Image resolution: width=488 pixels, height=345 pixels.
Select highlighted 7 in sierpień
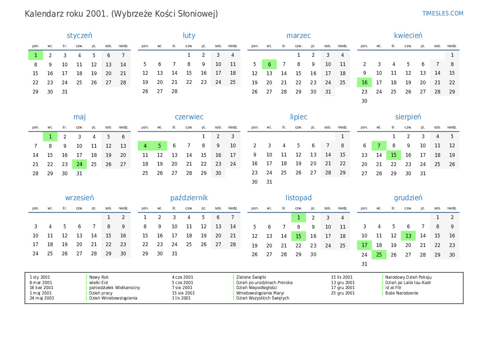(379, 146)
